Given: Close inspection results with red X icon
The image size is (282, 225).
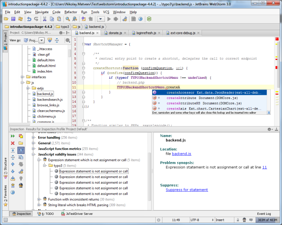Looking at the screenshot, I should (12, 143).
